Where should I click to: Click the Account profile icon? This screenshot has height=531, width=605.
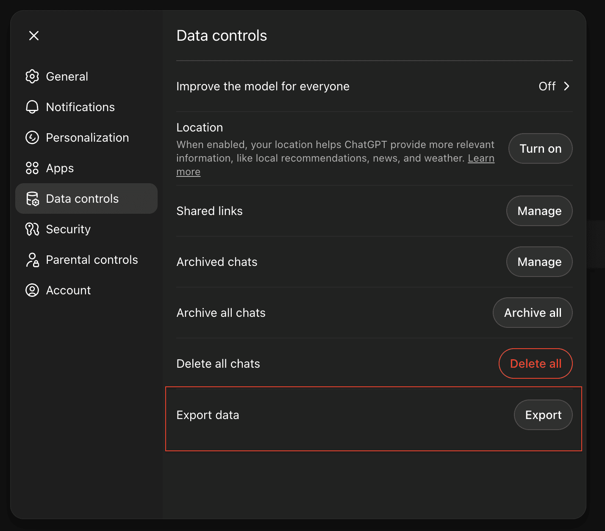tap(32, 290)
